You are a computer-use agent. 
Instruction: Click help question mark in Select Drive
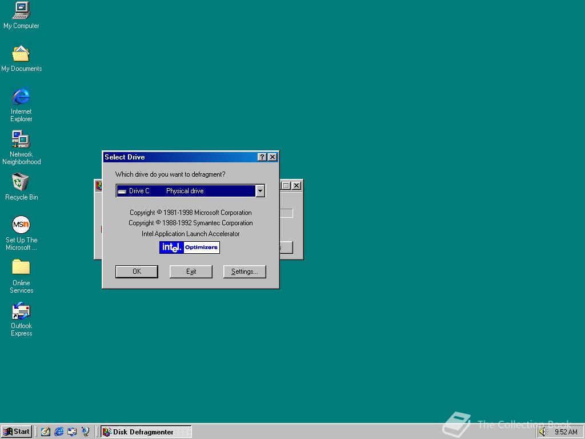click(x=262, y=157)
